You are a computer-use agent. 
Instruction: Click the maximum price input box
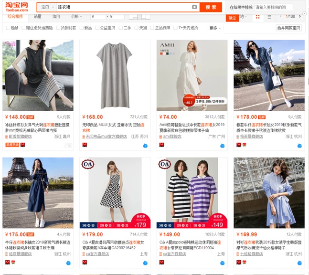(117, 17)
